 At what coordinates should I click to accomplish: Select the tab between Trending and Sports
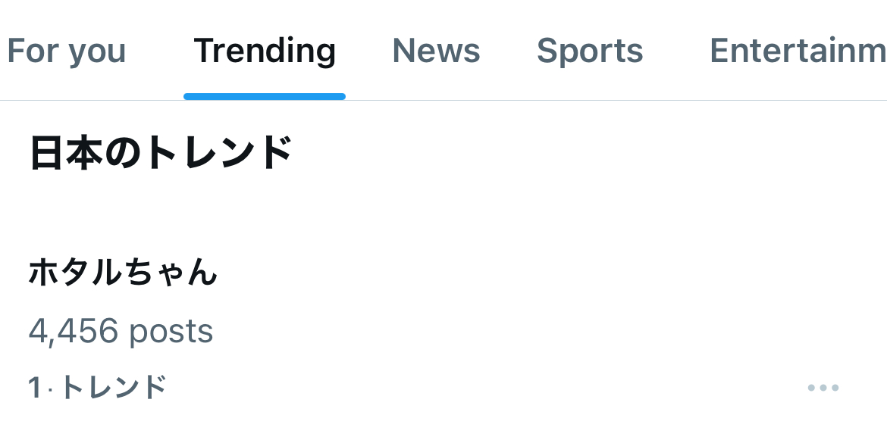[436, 51]
